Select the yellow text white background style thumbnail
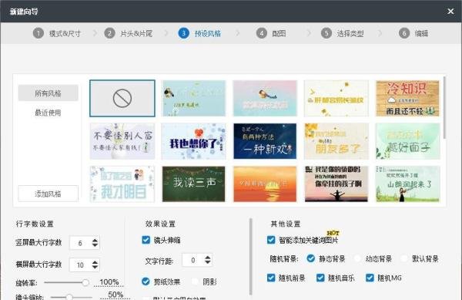The width and height of the screenshot is (462, 300). [x=336, y=98]
